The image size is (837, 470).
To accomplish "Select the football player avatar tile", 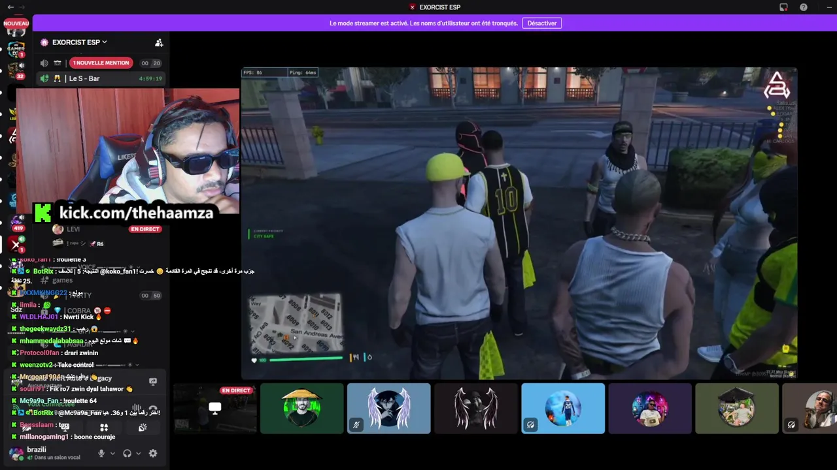I will pos(563,409).
